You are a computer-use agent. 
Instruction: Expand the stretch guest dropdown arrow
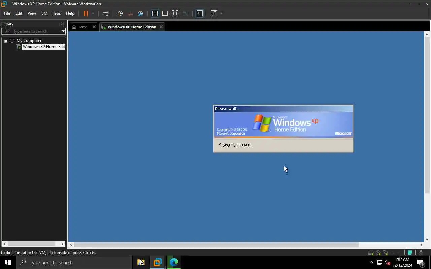point(221,13)
